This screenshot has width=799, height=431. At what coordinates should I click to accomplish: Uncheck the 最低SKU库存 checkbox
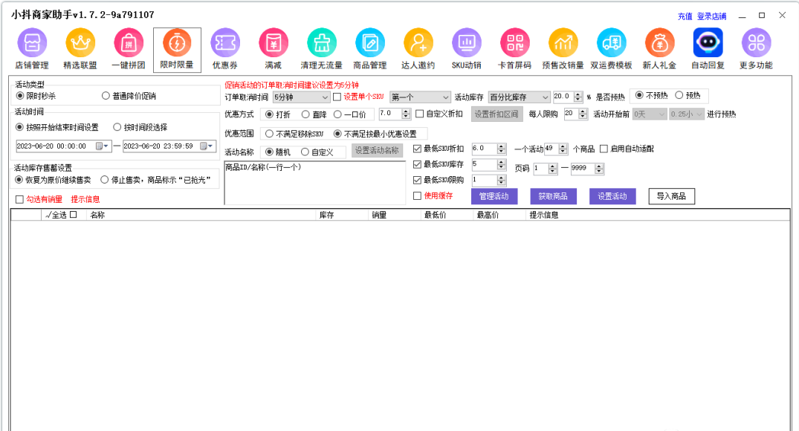click(417, 164)
